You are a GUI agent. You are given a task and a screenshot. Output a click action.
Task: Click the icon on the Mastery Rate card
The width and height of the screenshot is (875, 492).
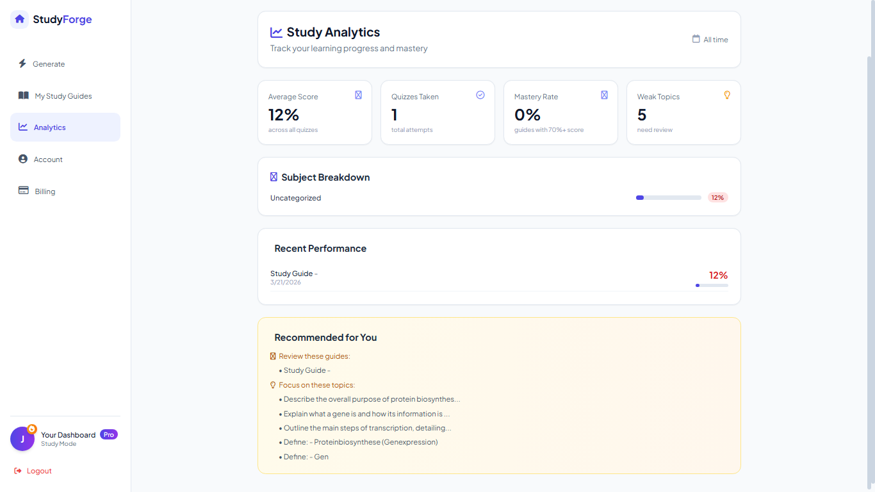coord(604,94)
